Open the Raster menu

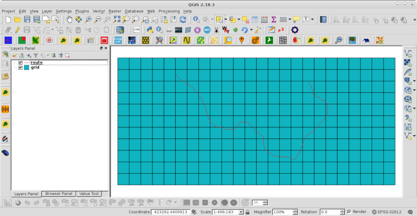click(115, 11)
